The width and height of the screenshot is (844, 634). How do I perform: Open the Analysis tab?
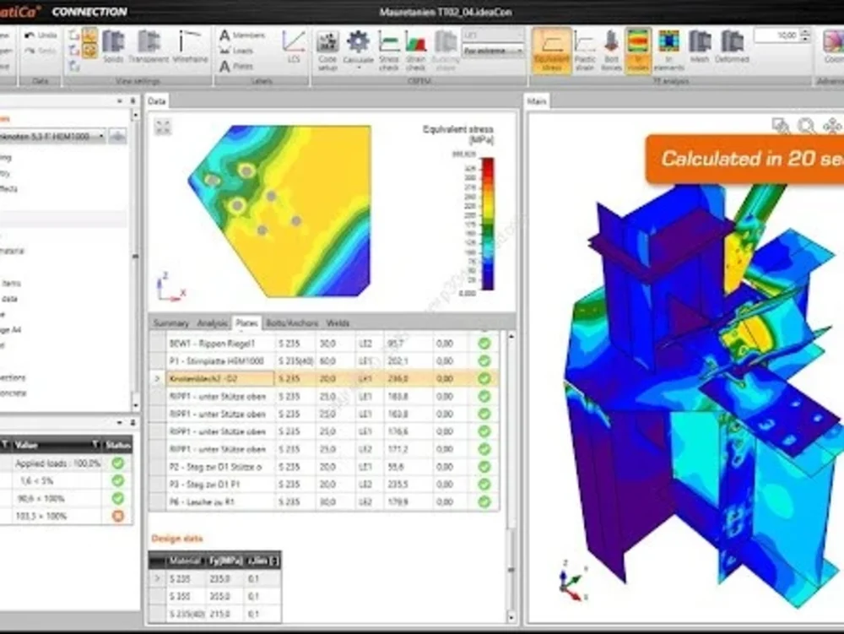click(x=212, y=323)
